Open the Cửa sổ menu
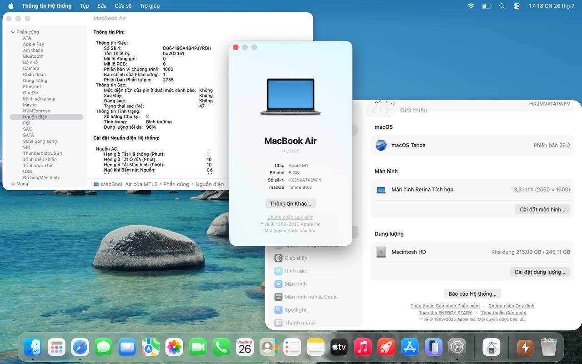This screenshot has width=582, height=364. (123, 6)
